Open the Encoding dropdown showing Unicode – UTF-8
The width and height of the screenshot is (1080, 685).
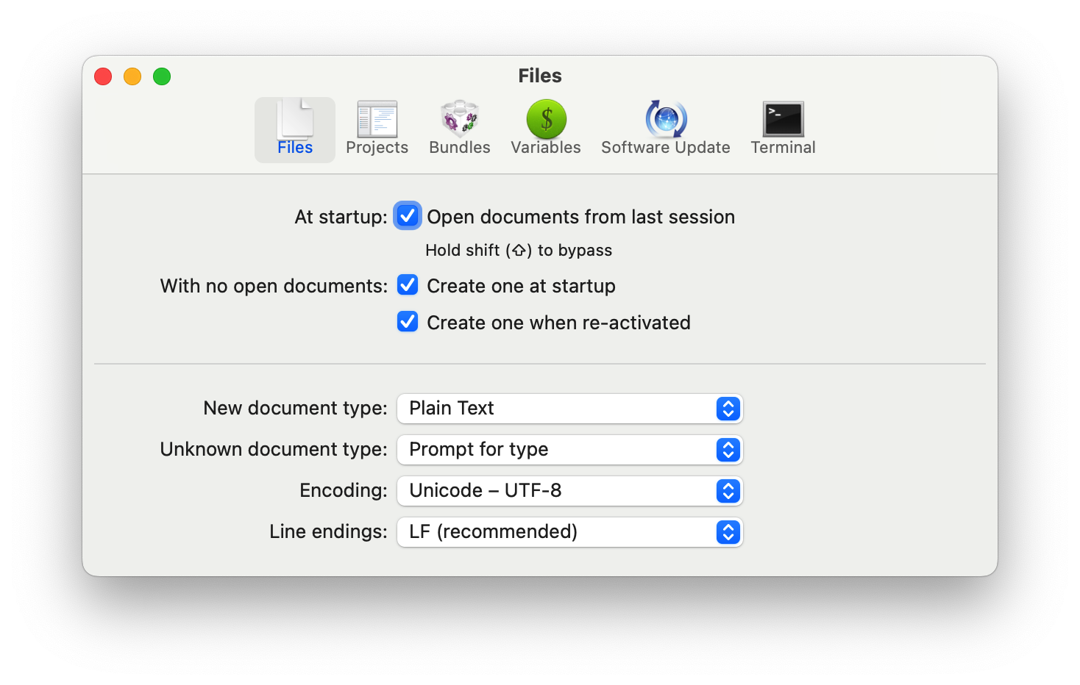[569, 491]
